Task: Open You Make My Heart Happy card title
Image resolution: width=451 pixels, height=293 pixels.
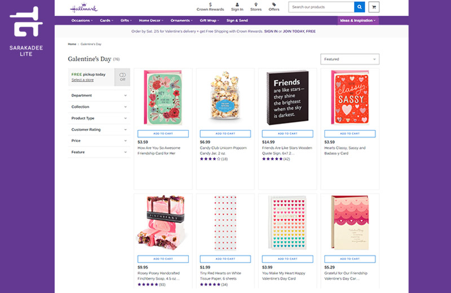Action: [284, 276]
